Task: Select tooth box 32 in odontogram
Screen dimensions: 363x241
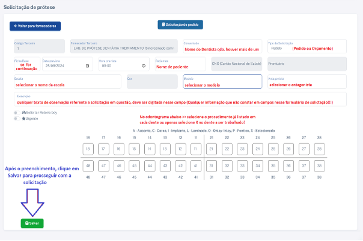Action: click(227, 166)
